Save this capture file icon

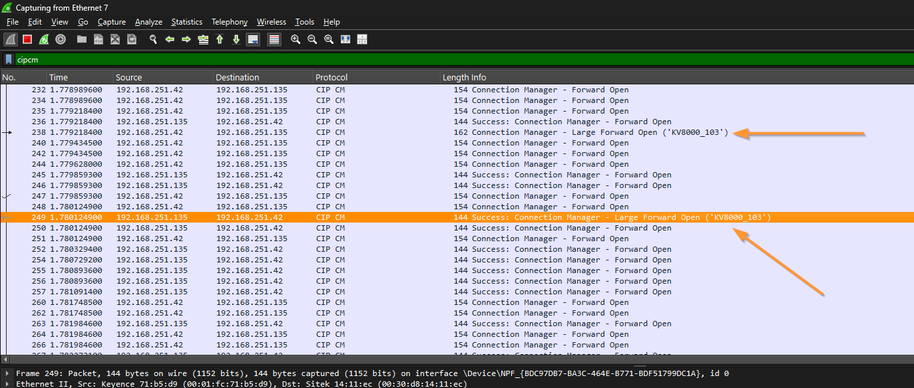[99, 39]
